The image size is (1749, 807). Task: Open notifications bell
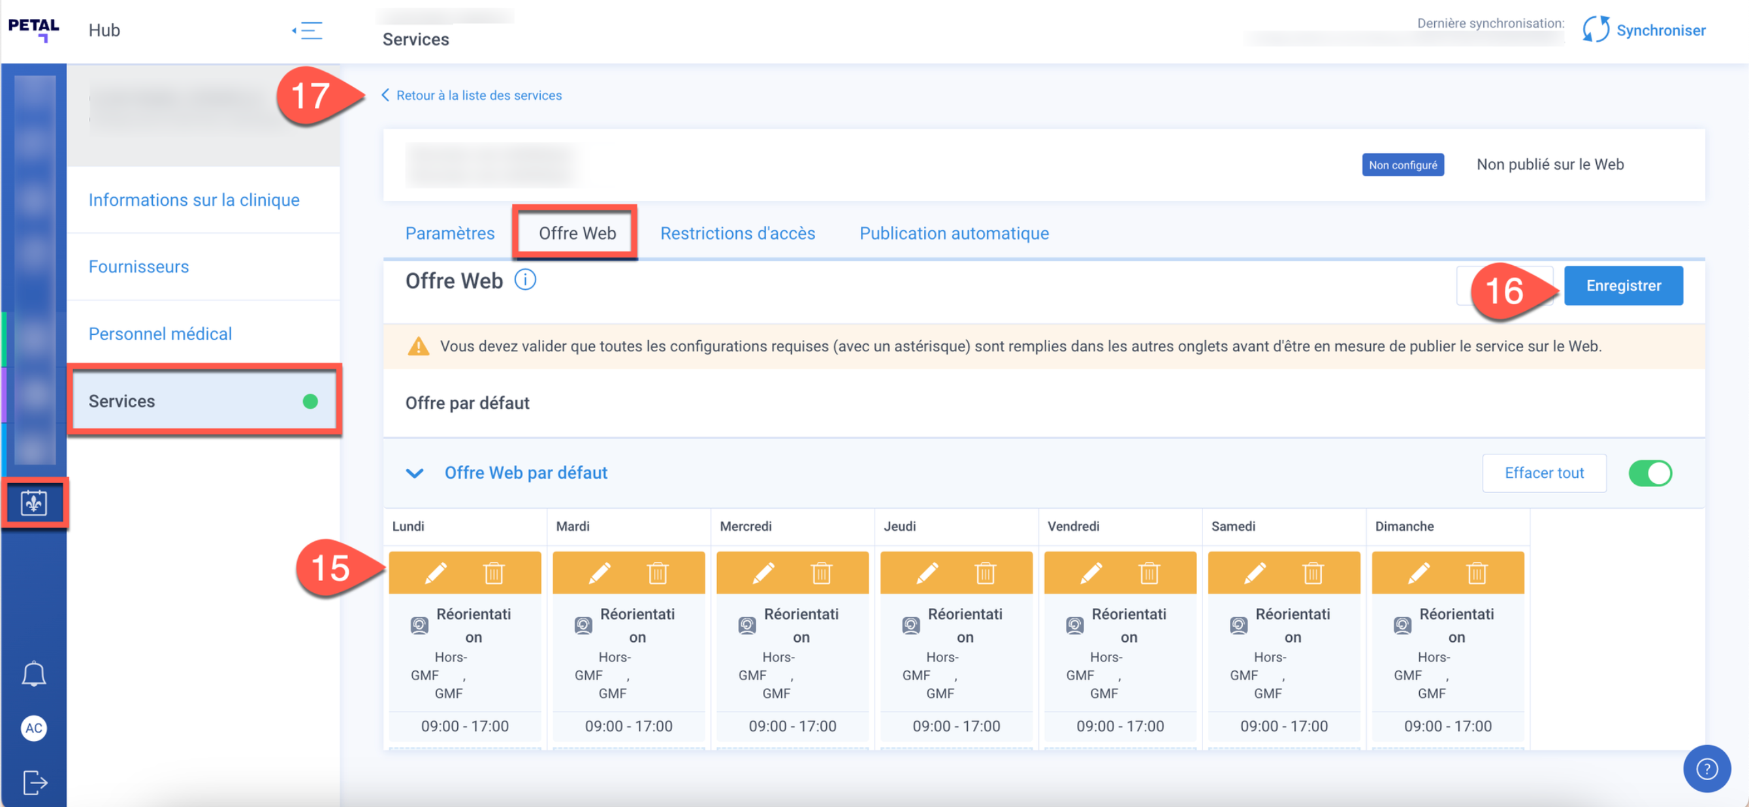(34, 673)
